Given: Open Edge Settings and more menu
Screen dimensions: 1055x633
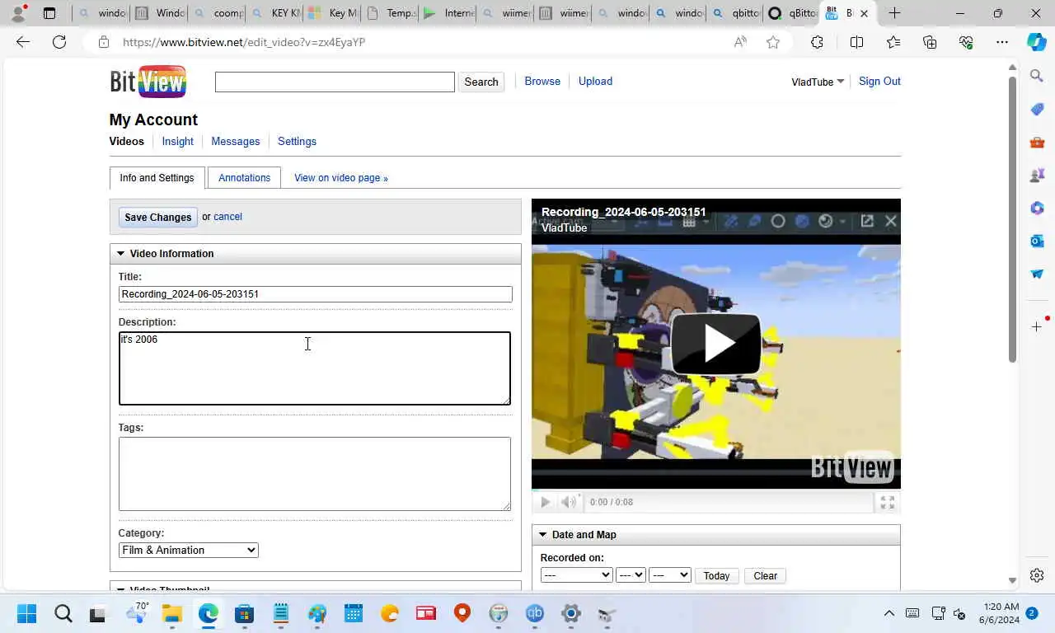Looking at the screenshot, I should [x=1002, y=42].
